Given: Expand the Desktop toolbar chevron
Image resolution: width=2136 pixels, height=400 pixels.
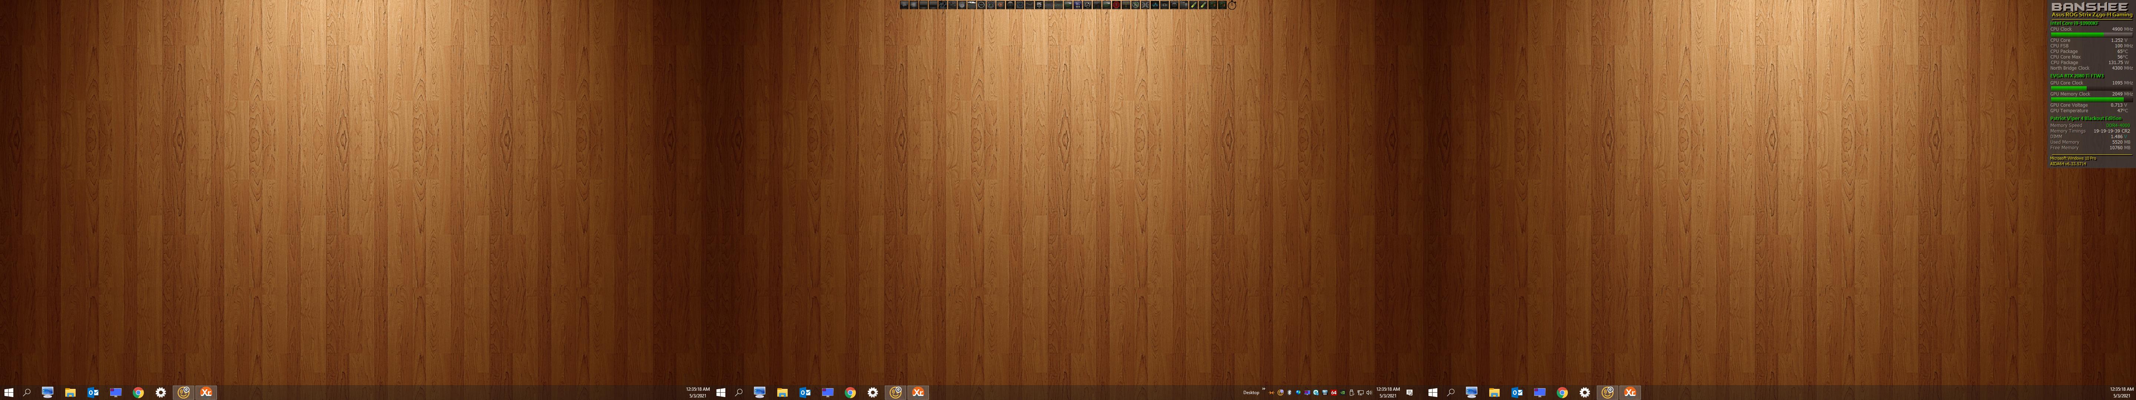Looking at the screenshot, I should pyautogui.click(x=1264, y=389).
